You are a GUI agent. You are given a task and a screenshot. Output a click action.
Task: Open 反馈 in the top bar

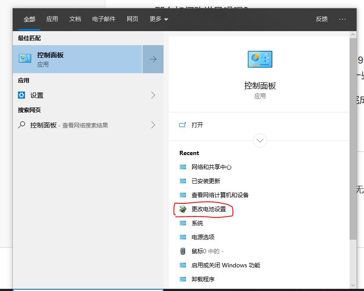[322, 19]
